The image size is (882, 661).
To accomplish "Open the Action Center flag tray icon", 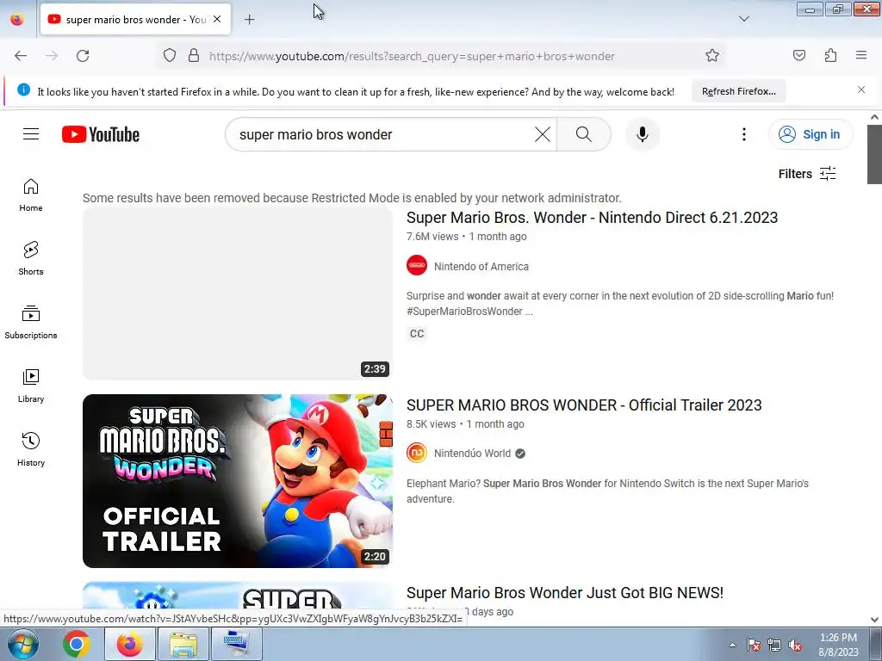I will point(754,646).
